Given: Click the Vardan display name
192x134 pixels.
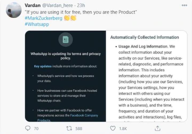Looking at the screenshot, I should click(x=33, y=5).
